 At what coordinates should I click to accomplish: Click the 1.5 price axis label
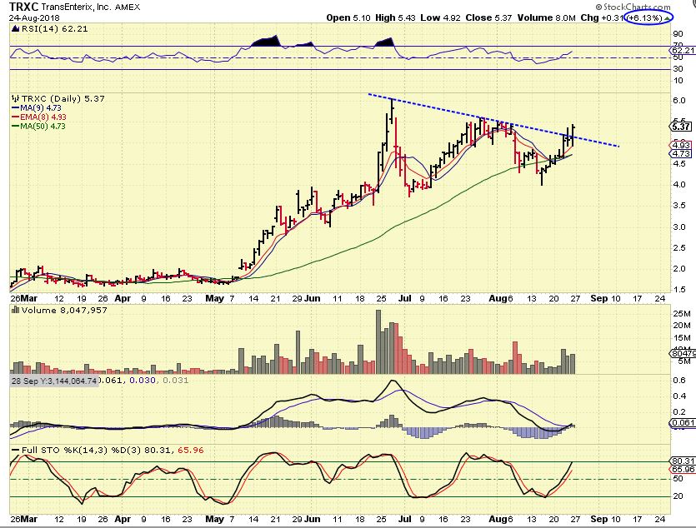(679, 290)
